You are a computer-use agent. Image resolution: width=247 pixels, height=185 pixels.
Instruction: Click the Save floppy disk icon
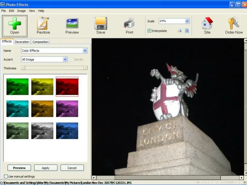[x=101, y=23]
